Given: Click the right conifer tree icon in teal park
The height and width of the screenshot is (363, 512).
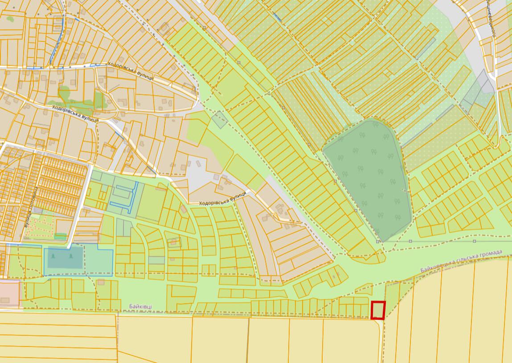Looking at the screenshot, I should coord(72,254).
